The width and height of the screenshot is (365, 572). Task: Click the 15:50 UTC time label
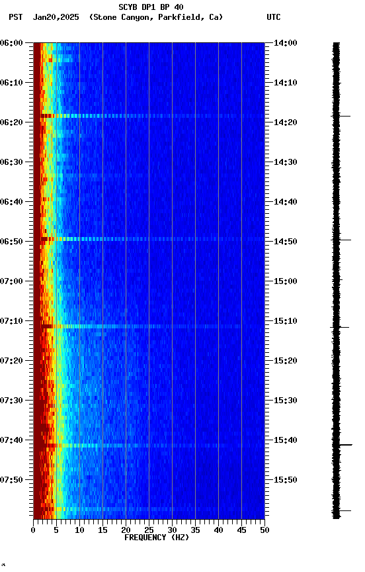click(286, 480)
